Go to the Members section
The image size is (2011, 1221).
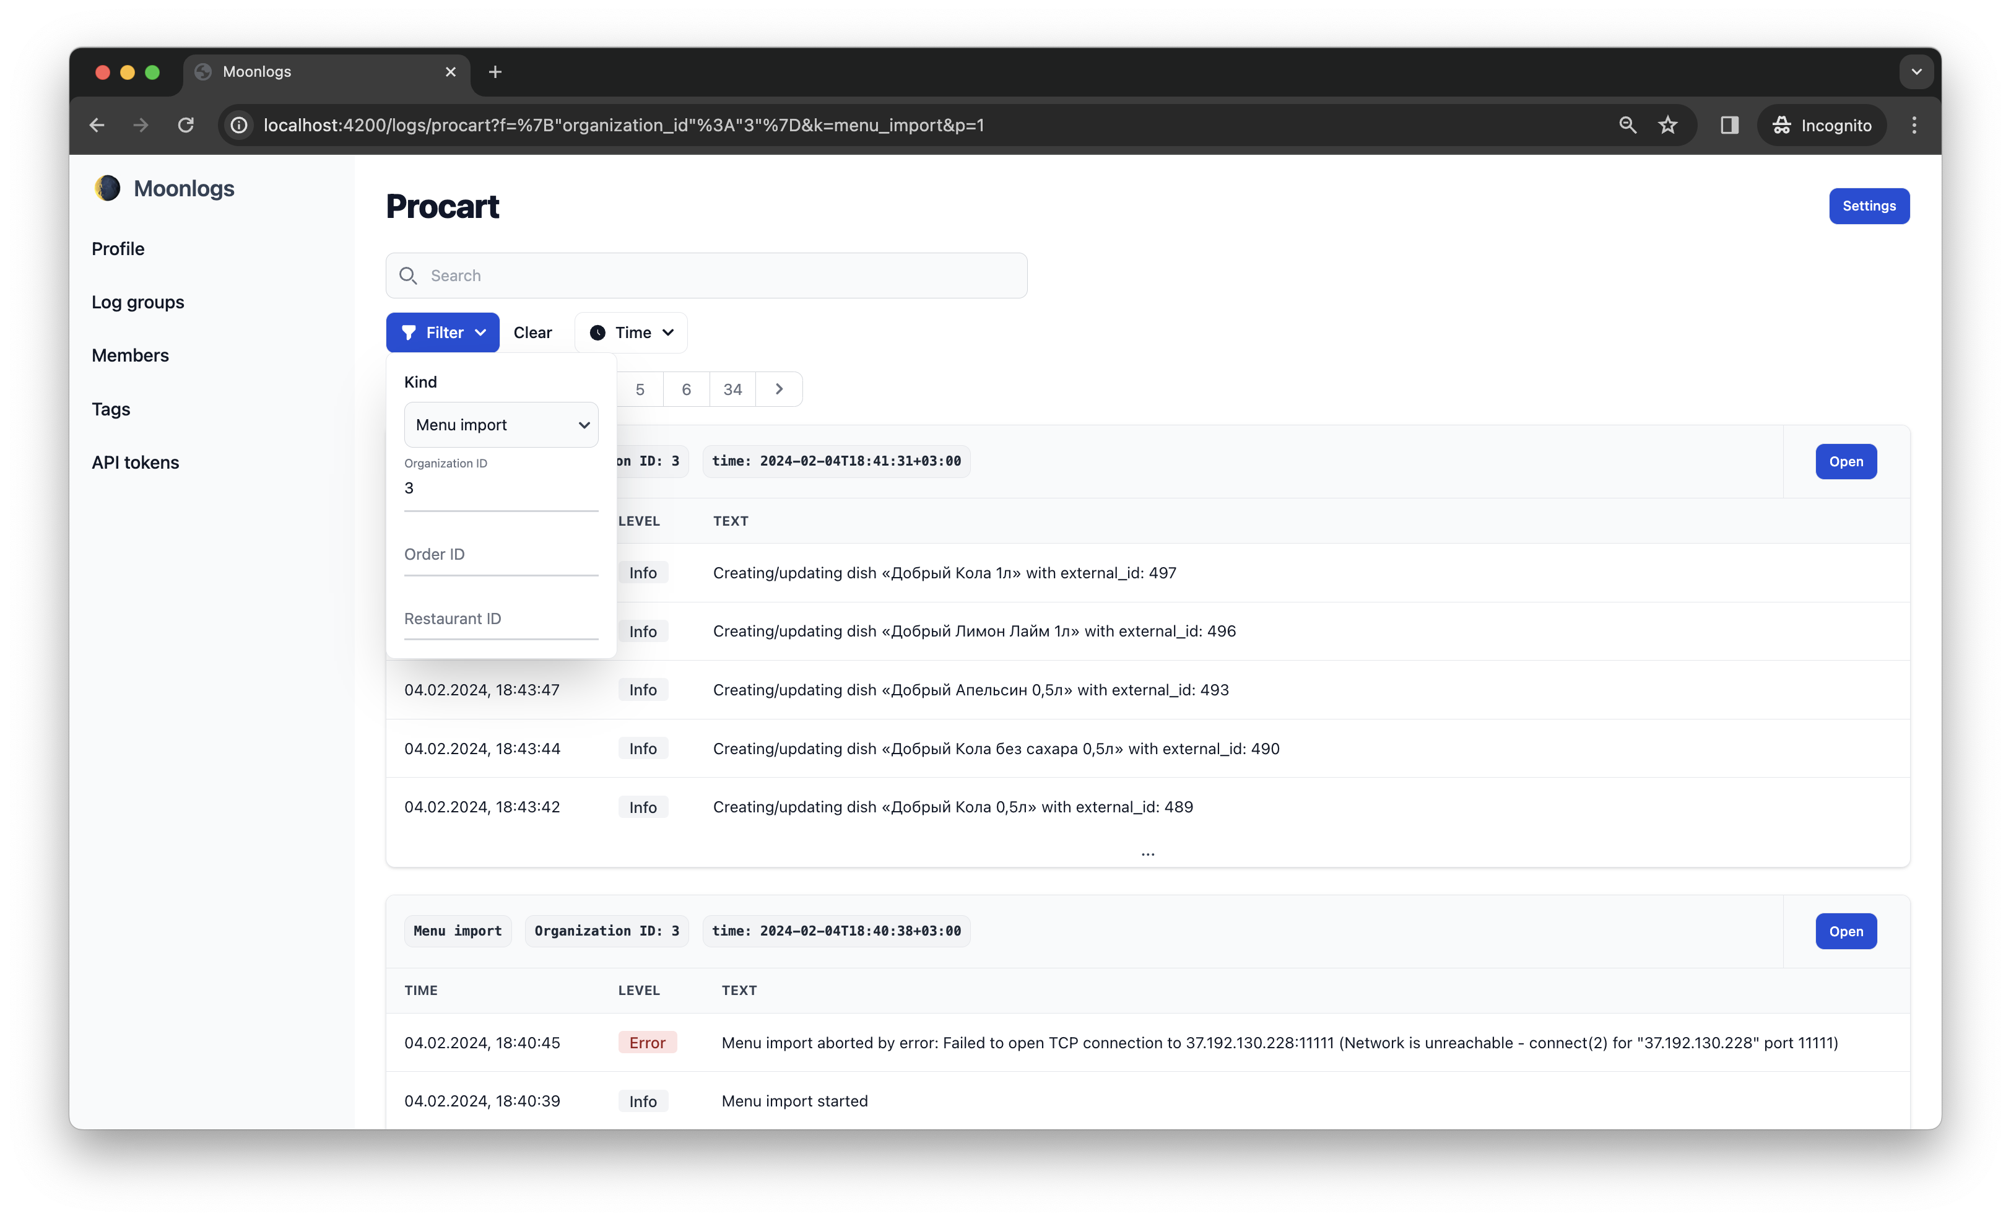pos(130,355)
